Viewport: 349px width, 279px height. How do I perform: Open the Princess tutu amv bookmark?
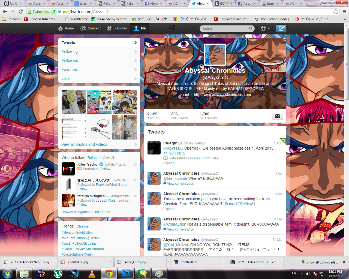[x=41, y=19]
